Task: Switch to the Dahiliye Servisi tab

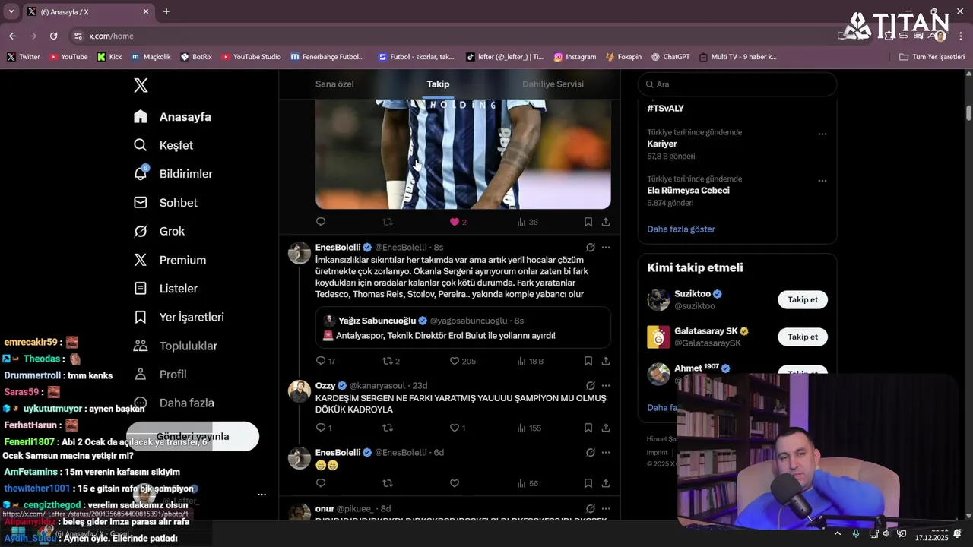Action: pyautogui.click(x=553, y=84)
